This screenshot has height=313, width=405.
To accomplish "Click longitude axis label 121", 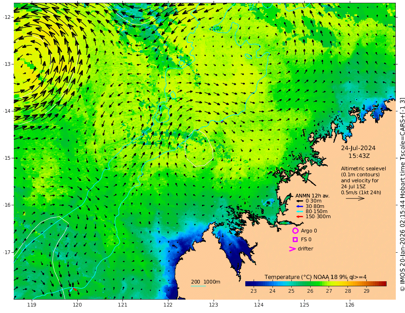I will tap(123, 305).
